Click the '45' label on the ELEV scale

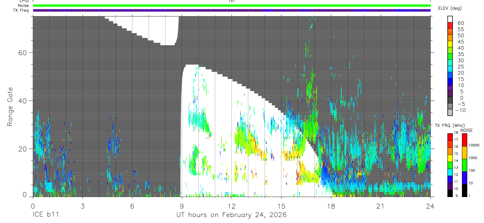(461, 42)
